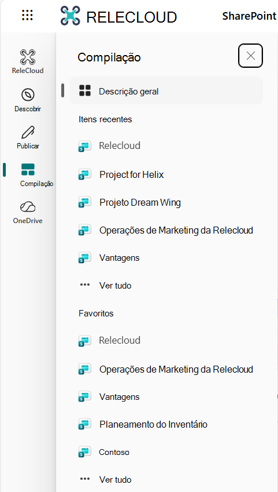Viewport: 278px width, 492px height.
Task: Open Relecloud under Favoritos
Action: click(x=120, y=340)
